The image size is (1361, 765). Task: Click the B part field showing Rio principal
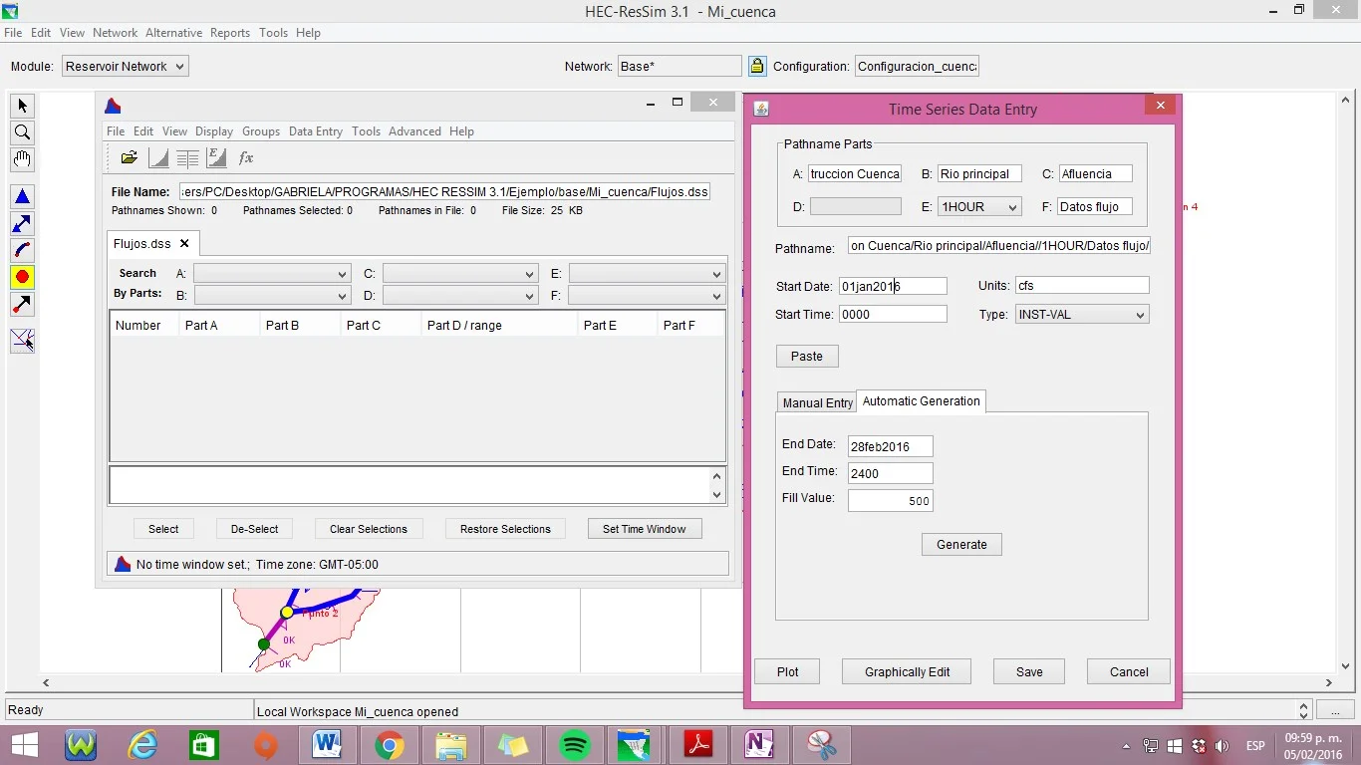pos(980,173)
